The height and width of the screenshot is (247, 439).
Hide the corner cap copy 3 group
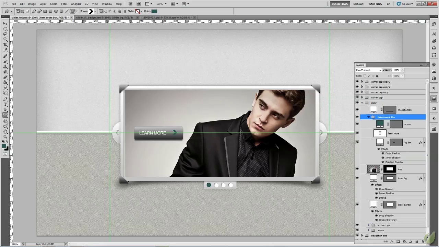357,82
